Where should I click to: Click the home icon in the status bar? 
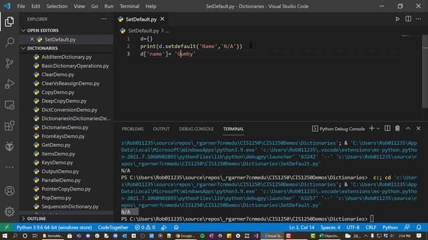click(x=176, y=227)
